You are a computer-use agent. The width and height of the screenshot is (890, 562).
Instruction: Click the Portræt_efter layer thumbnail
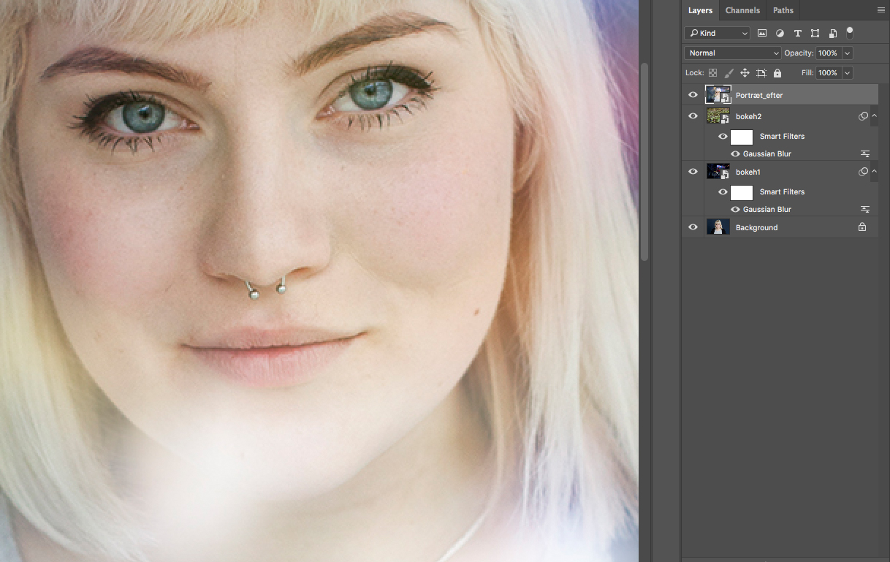[718, 94]
